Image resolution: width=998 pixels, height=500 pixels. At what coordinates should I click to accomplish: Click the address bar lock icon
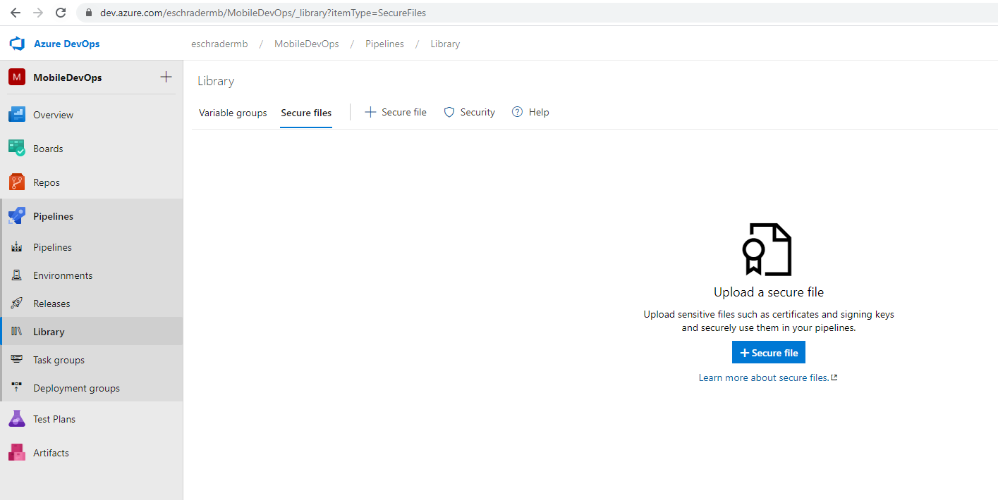coord(89,13)
